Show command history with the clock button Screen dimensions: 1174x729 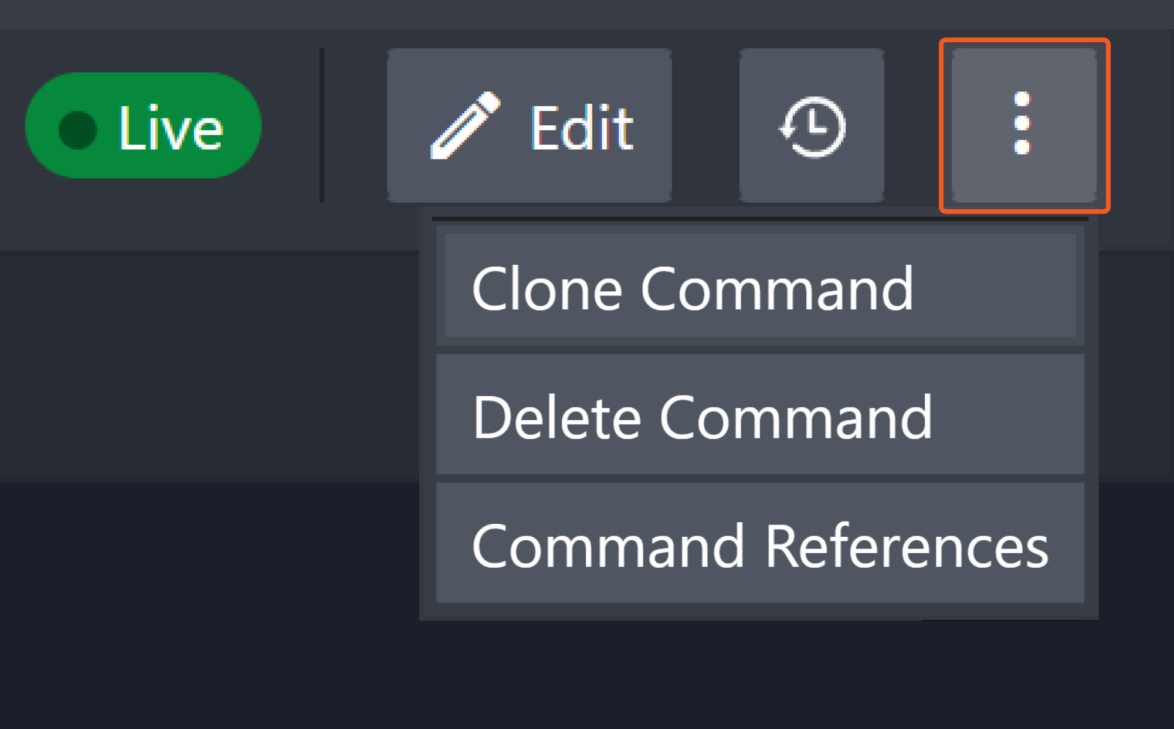[812, 125]
